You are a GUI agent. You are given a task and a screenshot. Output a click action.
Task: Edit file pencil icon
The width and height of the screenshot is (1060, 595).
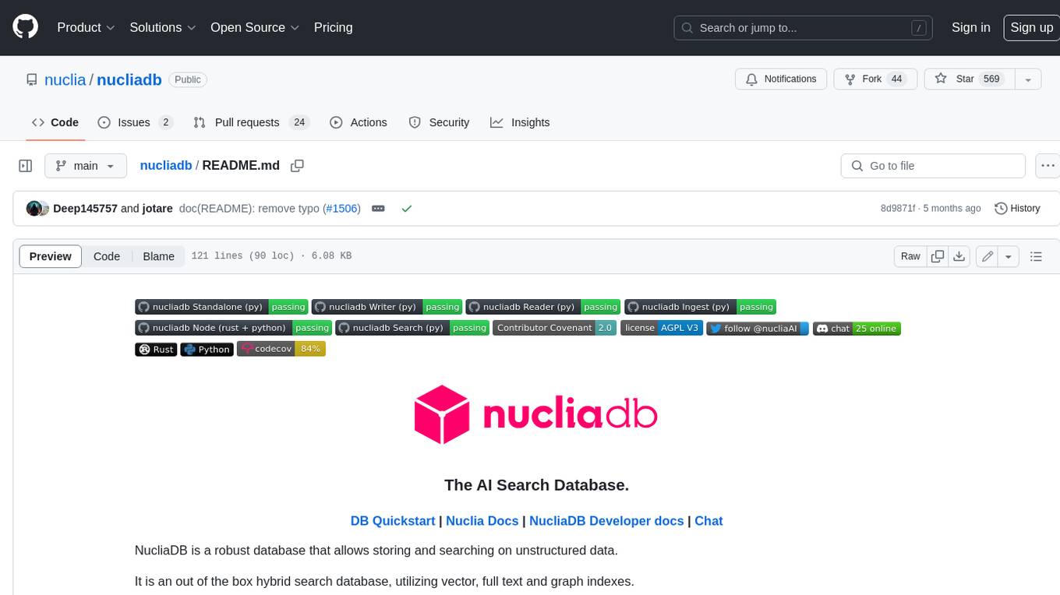988,256
